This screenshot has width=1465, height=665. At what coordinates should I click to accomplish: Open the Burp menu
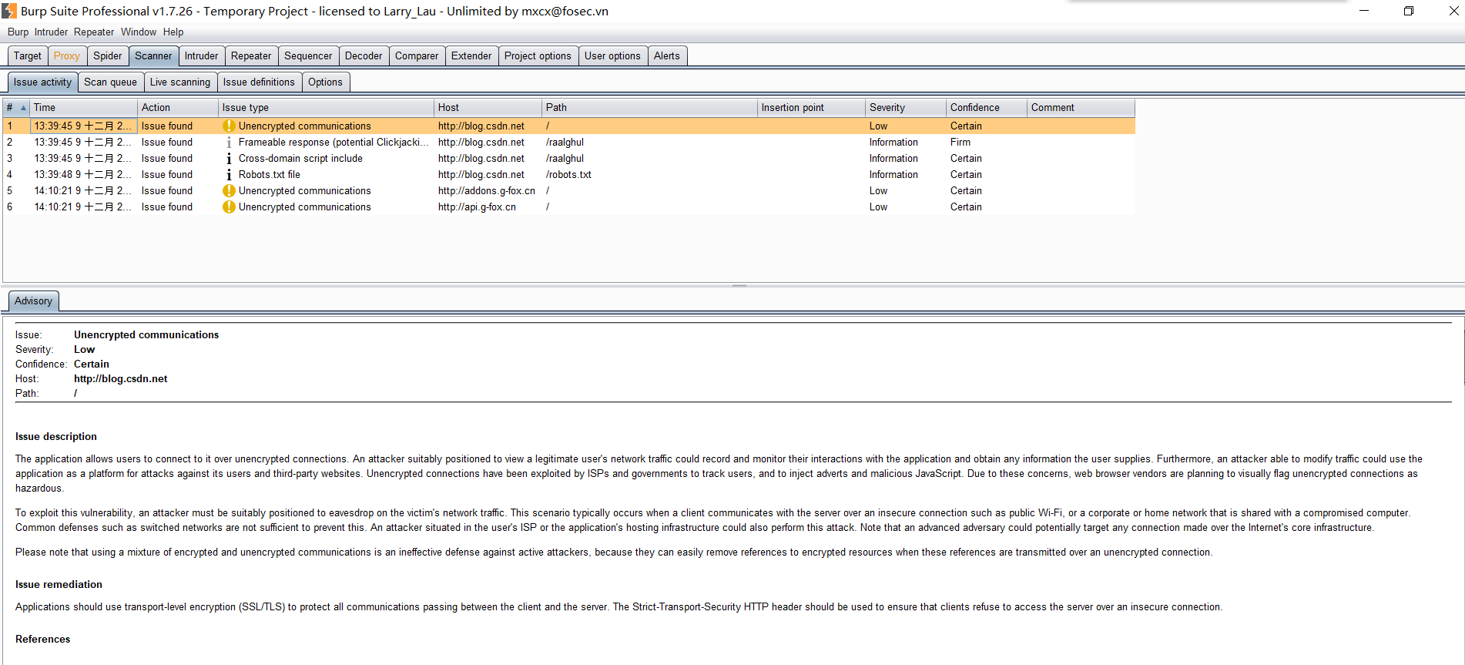coord(18,32)
